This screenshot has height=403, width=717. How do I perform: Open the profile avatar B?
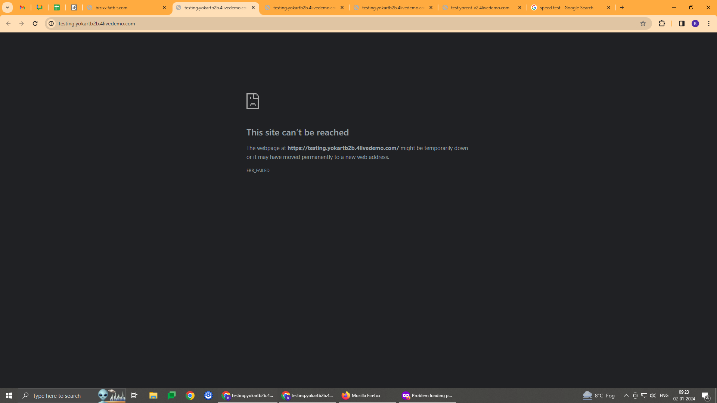(695, 24)
